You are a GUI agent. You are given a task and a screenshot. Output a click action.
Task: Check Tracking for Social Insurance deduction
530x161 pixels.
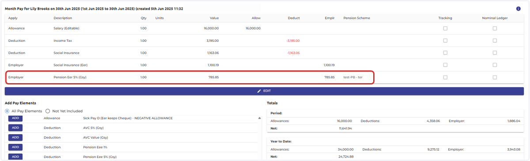coord(445,53)
